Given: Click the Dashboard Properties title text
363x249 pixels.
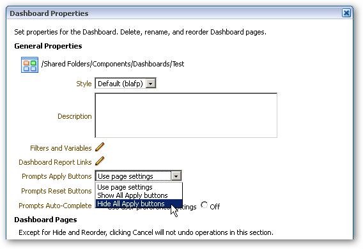Looking at the screenshot, I should tap(49, 13).
